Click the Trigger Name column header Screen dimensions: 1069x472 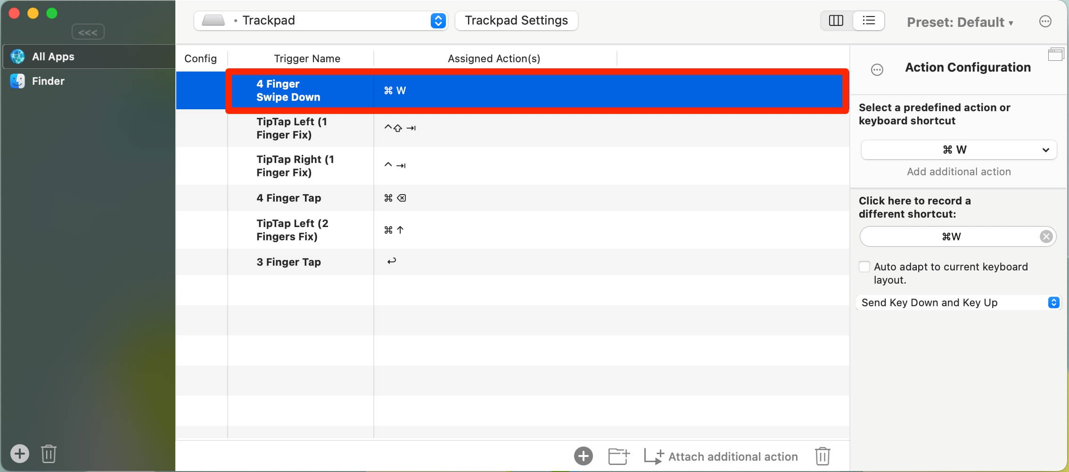click(x=307, y=58)
